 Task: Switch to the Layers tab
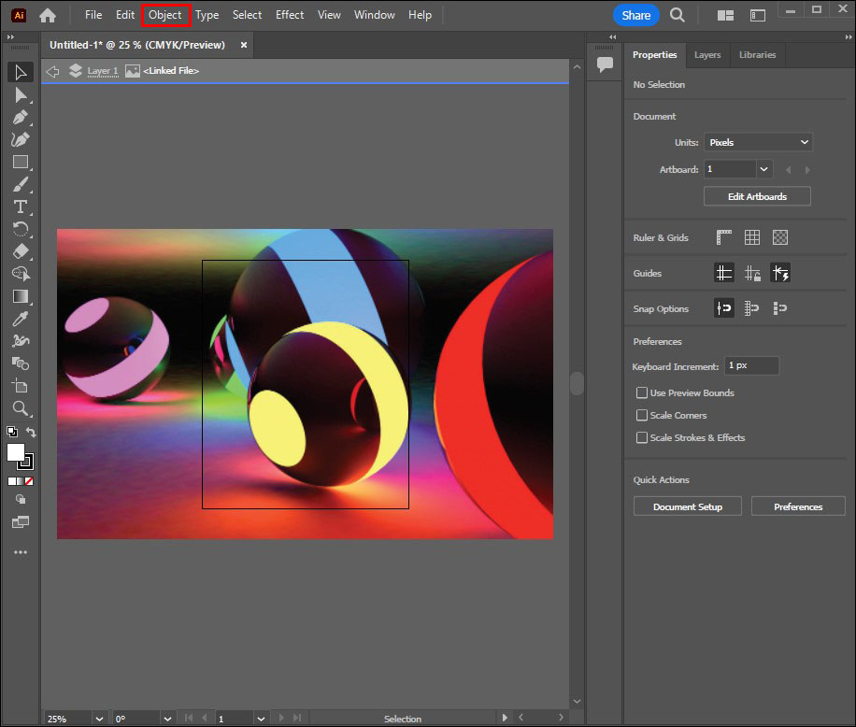point(707,55)
